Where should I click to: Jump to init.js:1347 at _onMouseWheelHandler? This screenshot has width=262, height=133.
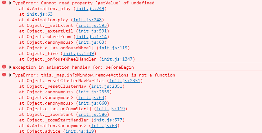click(x=117, y=59)
